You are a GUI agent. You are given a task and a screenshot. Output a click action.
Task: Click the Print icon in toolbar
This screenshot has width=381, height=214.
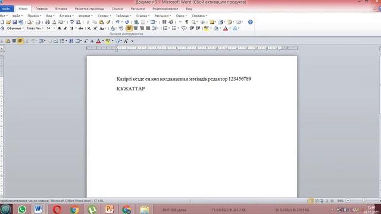click(48, 23)
